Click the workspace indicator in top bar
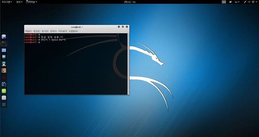Image resolution: width=259 pixels, height=137 pixels. [x=224, y=2]
